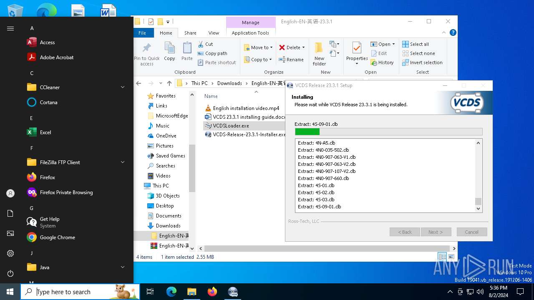Image resolution: width=534 pixels, height=300 pixels.
Task: Launch Access from Start menu
Action: click(x=41, y=42)
